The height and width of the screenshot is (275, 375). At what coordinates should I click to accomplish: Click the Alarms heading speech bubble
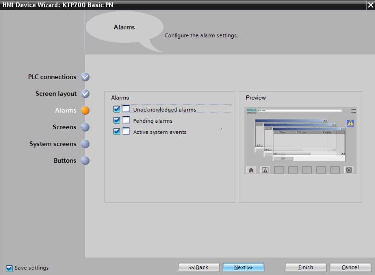[124, 27]
